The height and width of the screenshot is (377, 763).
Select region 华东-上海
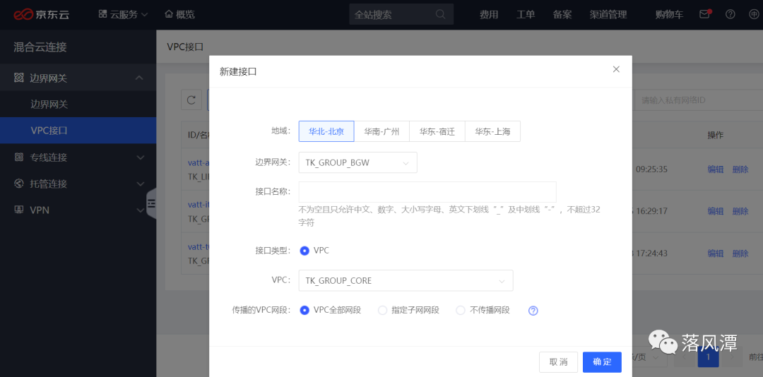[x=493, y=131]
